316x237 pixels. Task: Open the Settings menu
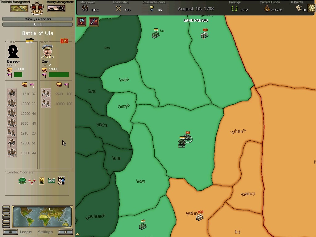(45, 232)
